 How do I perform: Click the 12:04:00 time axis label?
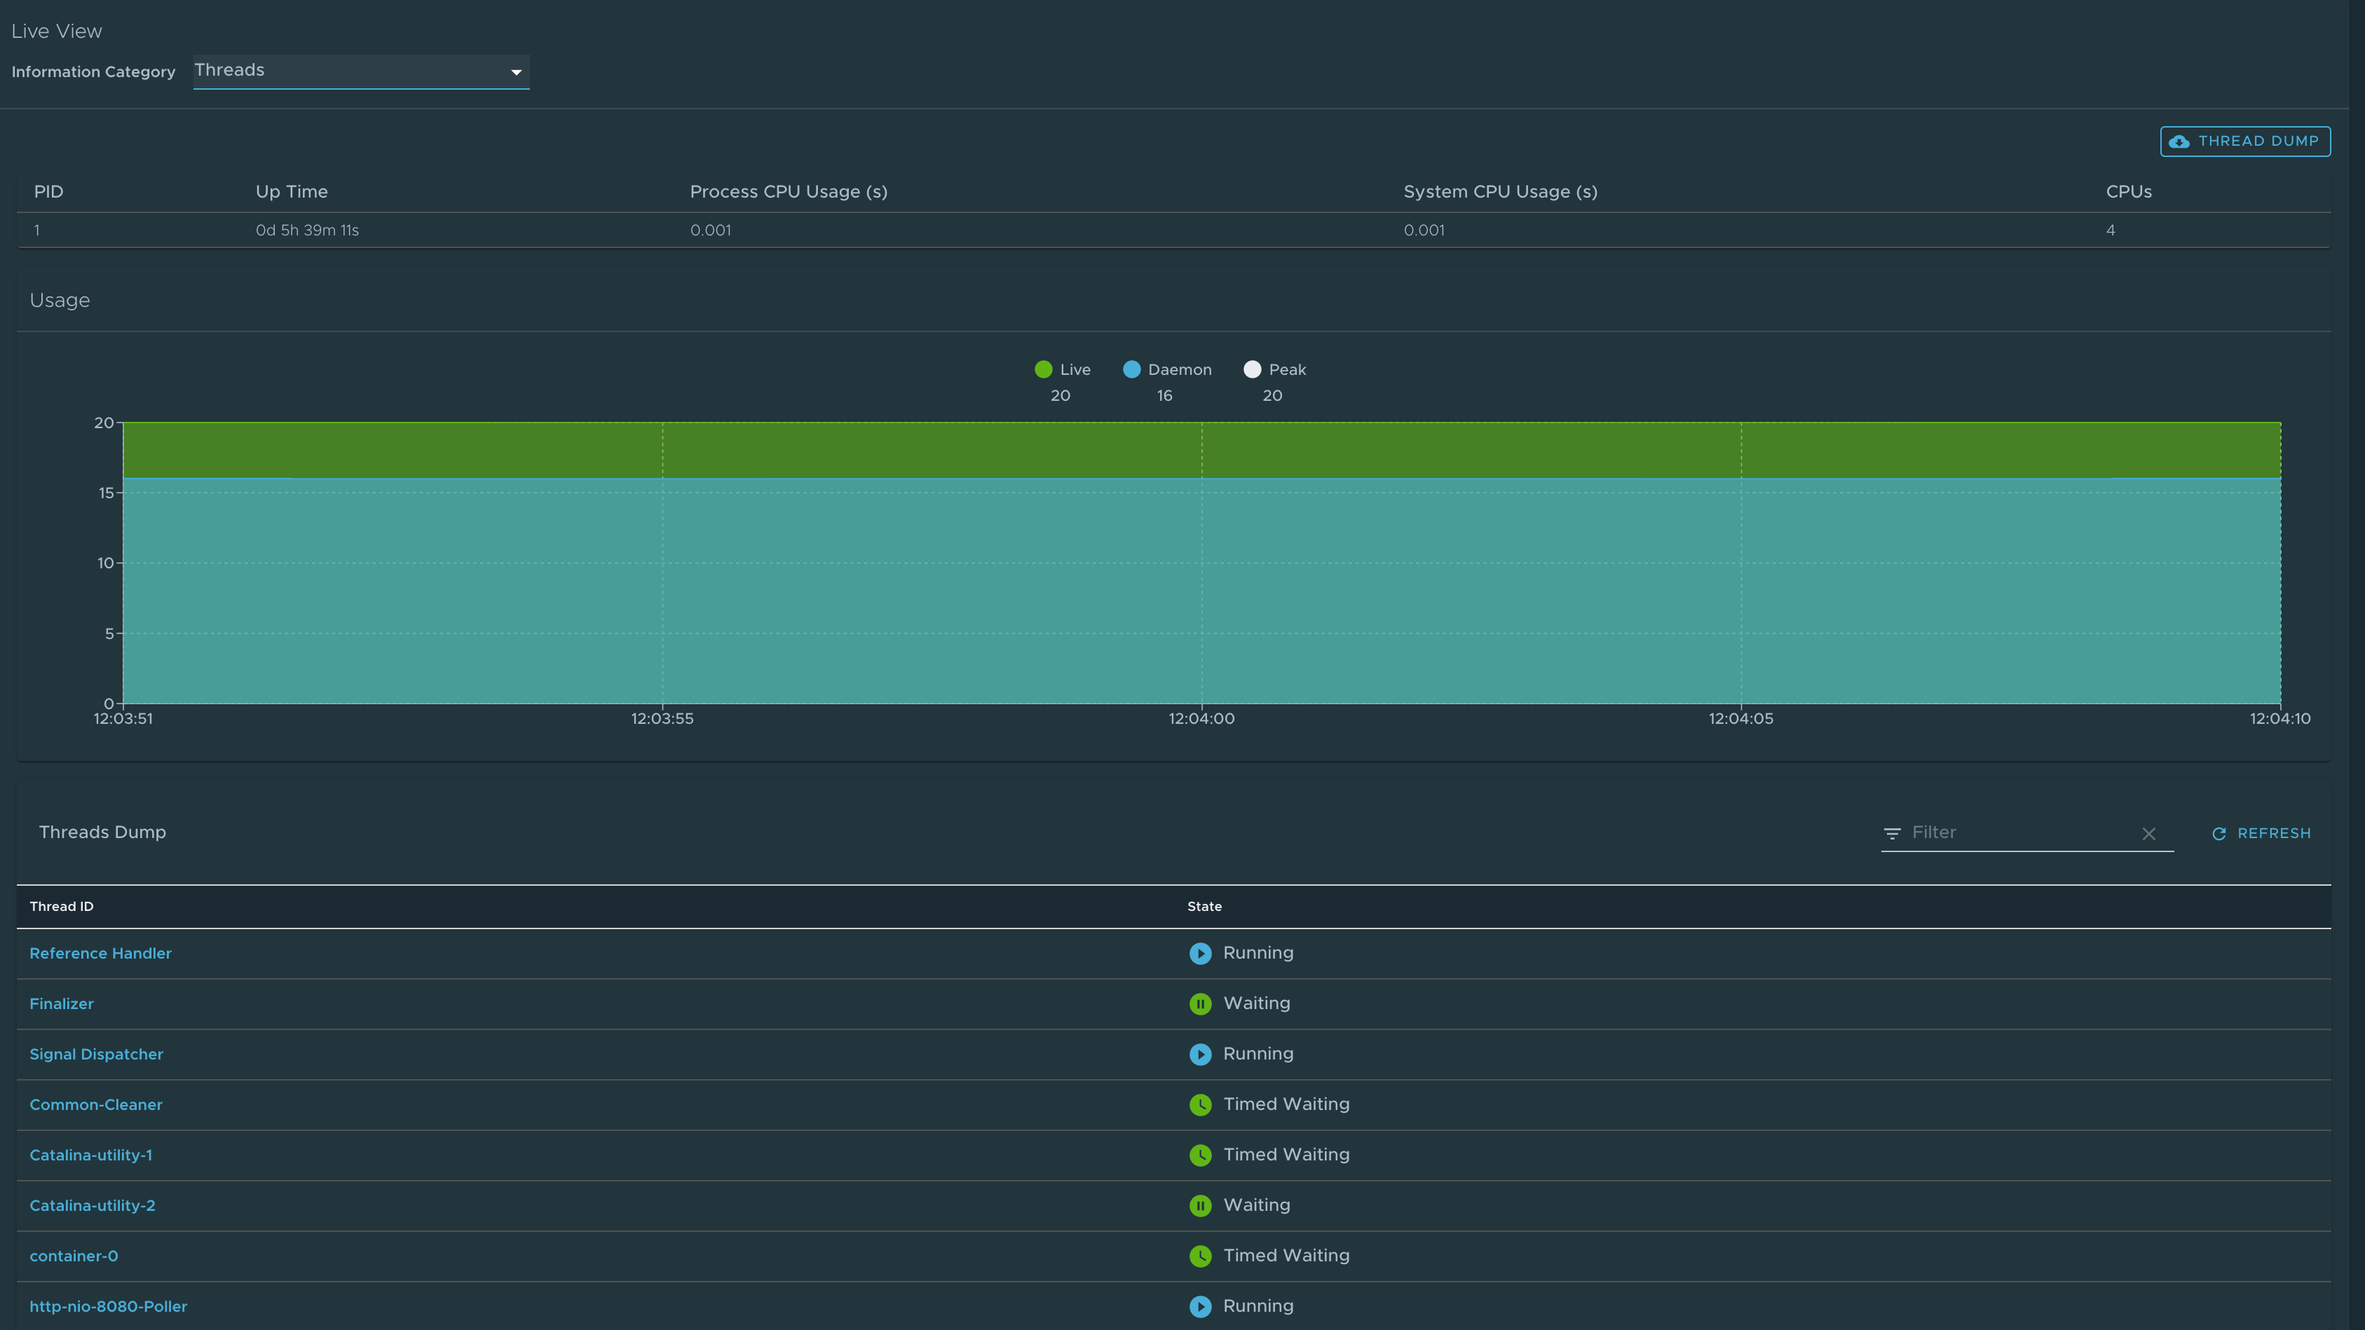(x=1201, y=719)
